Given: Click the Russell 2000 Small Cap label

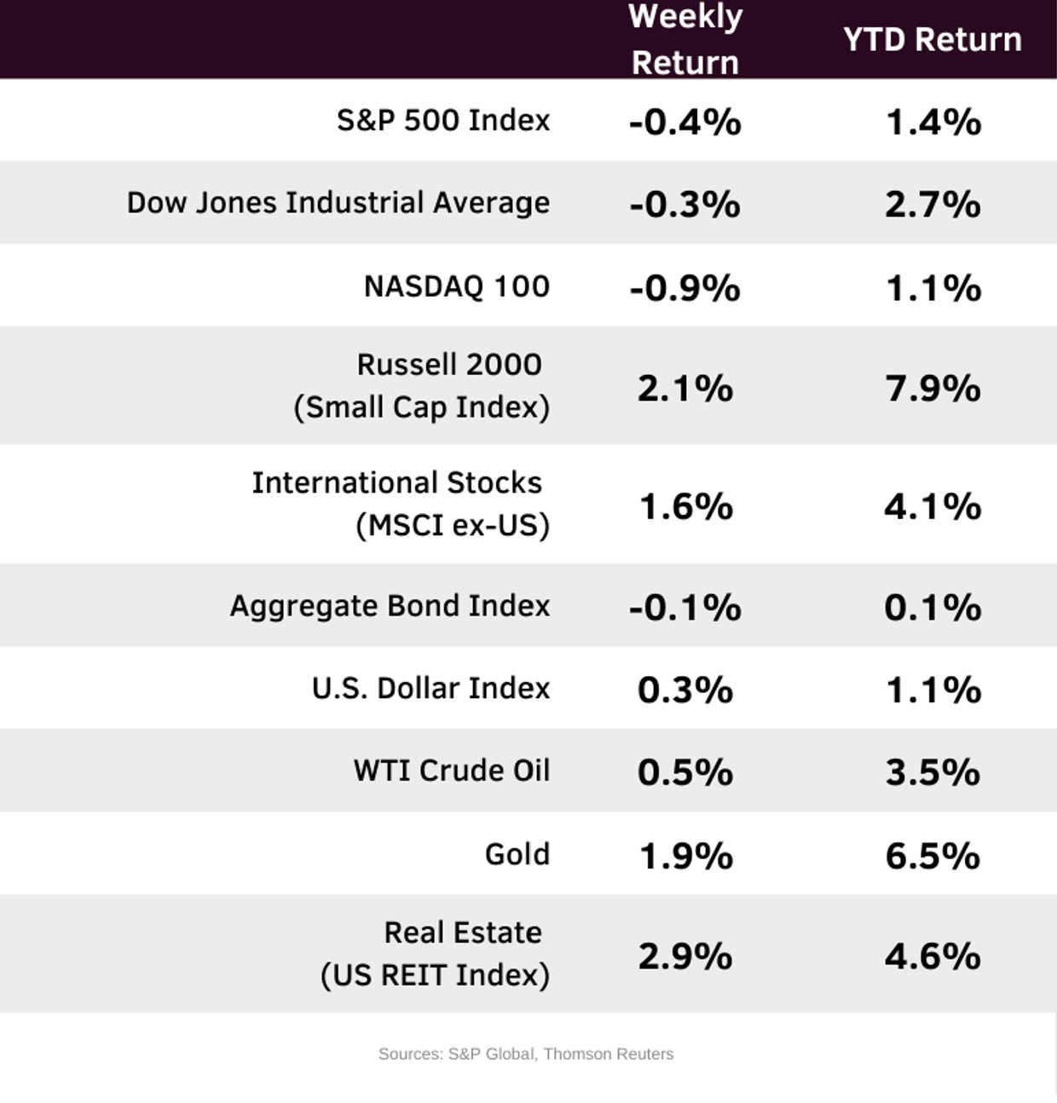Looking at the screenshot, I should (x=422, y=385).
